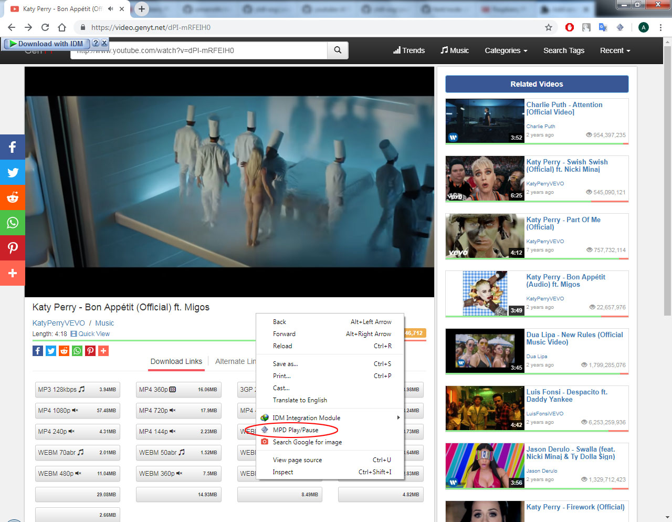Open Search Tags in navigation bar
Image resolution: width=672 pixels, height=522 pixels.
pos(564,50)
